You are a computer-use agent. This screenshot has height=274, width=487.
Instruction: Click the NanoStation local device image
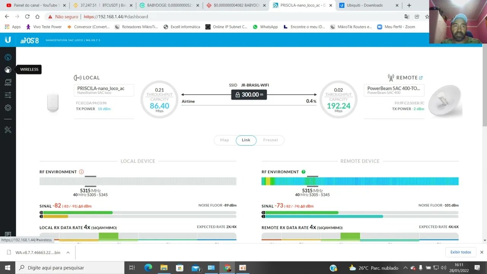pos(53,102)
